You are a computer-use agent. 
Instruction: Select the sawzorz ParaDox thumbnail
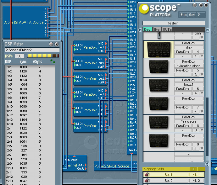point(159,122)
